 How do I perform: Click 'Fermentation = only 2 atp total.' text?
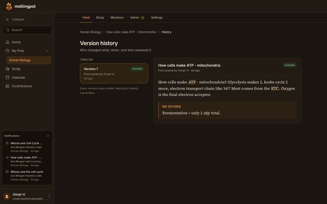point(191,113)
